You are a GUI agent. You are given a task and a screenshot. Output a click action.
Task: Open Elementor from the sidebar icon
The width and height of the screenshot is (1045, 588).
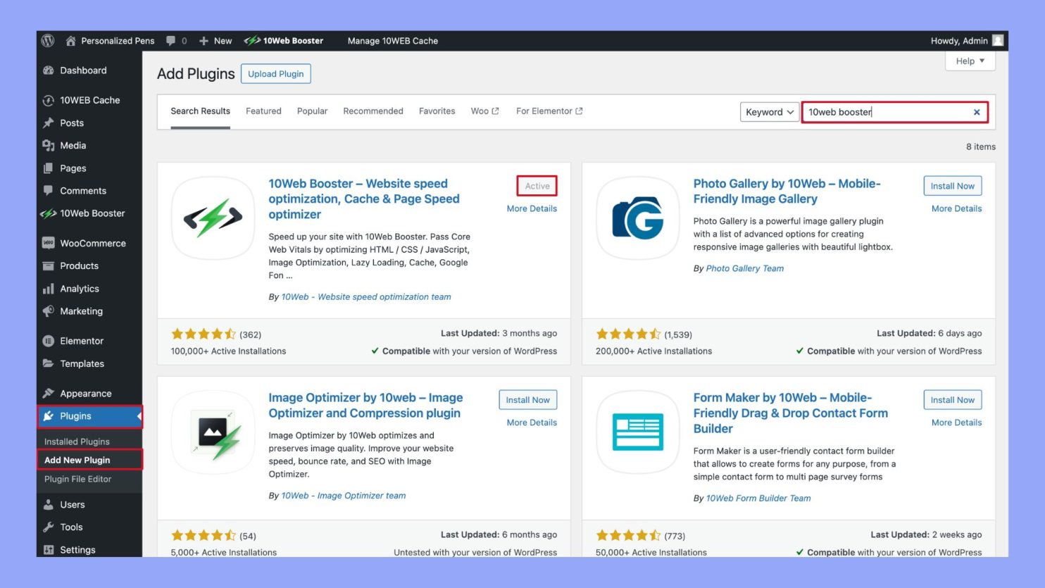tap(49, 341)
